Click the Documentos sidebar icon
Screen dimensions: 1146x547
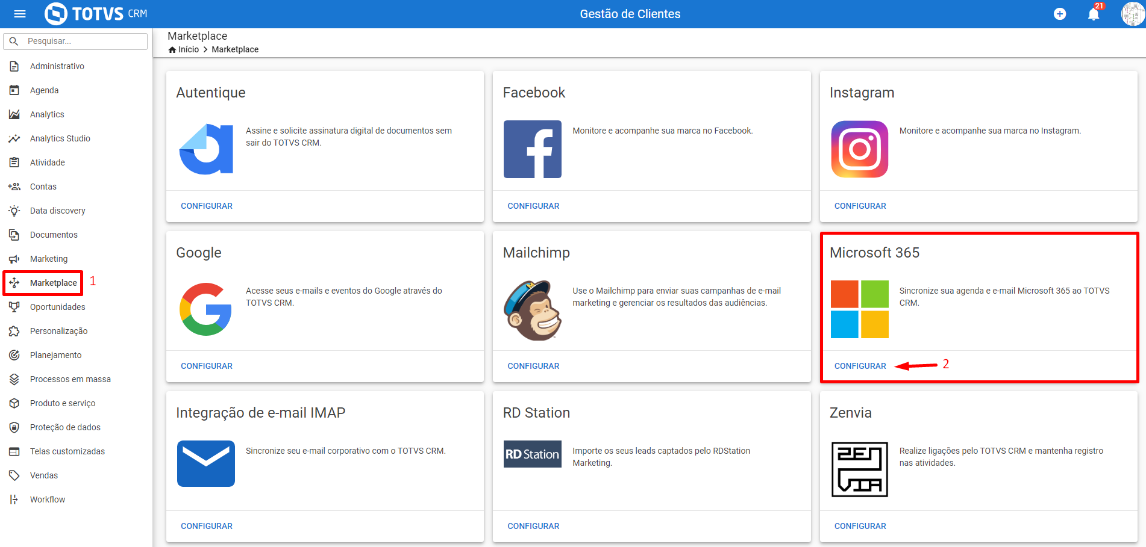click(14, 235)
